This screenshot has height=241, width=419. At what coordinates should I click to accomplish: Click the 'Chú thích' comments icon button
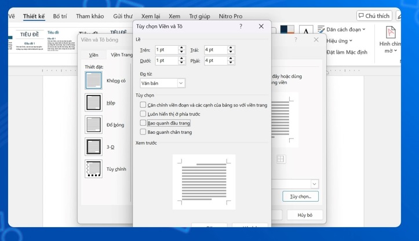pos(374,16)
